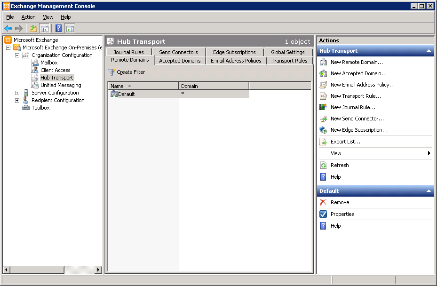Click the Default remote domain icon
The image size is (437, 286).
click(x=114, y=94)
